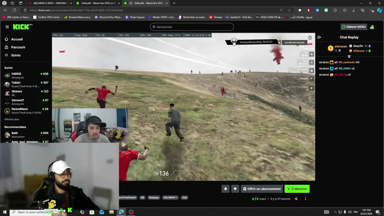Open followed channel NewwMann
The image size is (384, 216).
pos(26,111)
